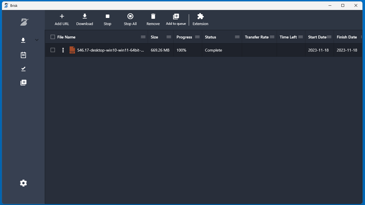This screenshot has height=205, width=365.
Task: Toggle the select-all checkbox in header
Action: click(x=53, y=37)
